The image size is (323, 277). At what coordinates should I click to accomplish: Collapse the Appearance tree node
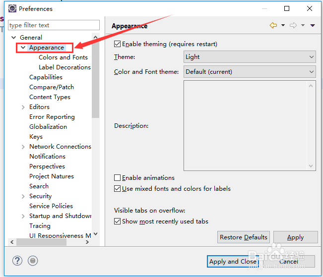pos(23,48)
